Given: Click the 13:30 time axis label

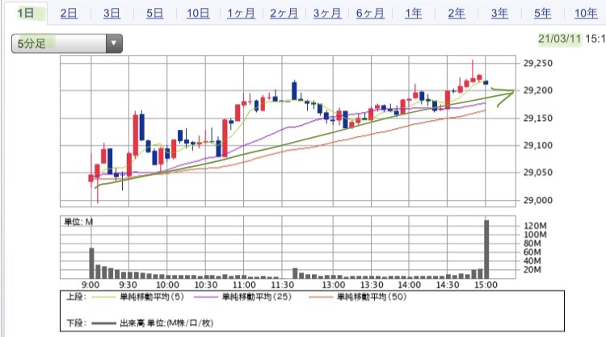Looking at the screenshot, I should pos(372,285).
